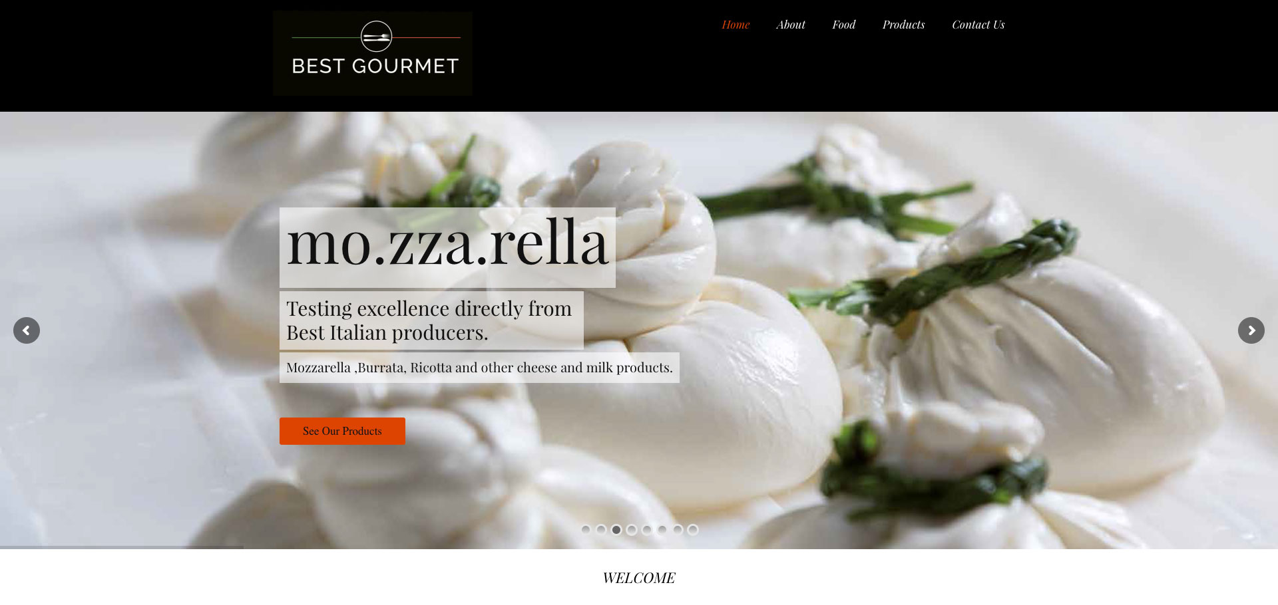Select the active third slideshow dot

tap(616, 530)
